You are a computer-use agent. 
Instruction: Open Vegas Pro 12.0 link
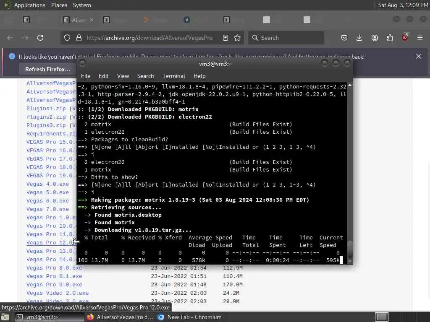pyautogui.click(x=50, y=243)
